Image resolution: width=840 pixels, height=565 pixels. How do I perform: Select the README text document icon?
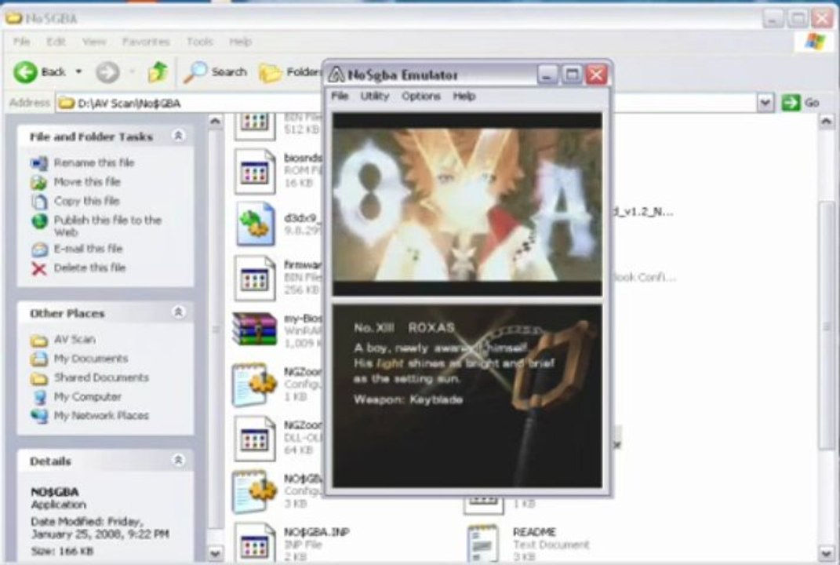click(x=483, y=544)
